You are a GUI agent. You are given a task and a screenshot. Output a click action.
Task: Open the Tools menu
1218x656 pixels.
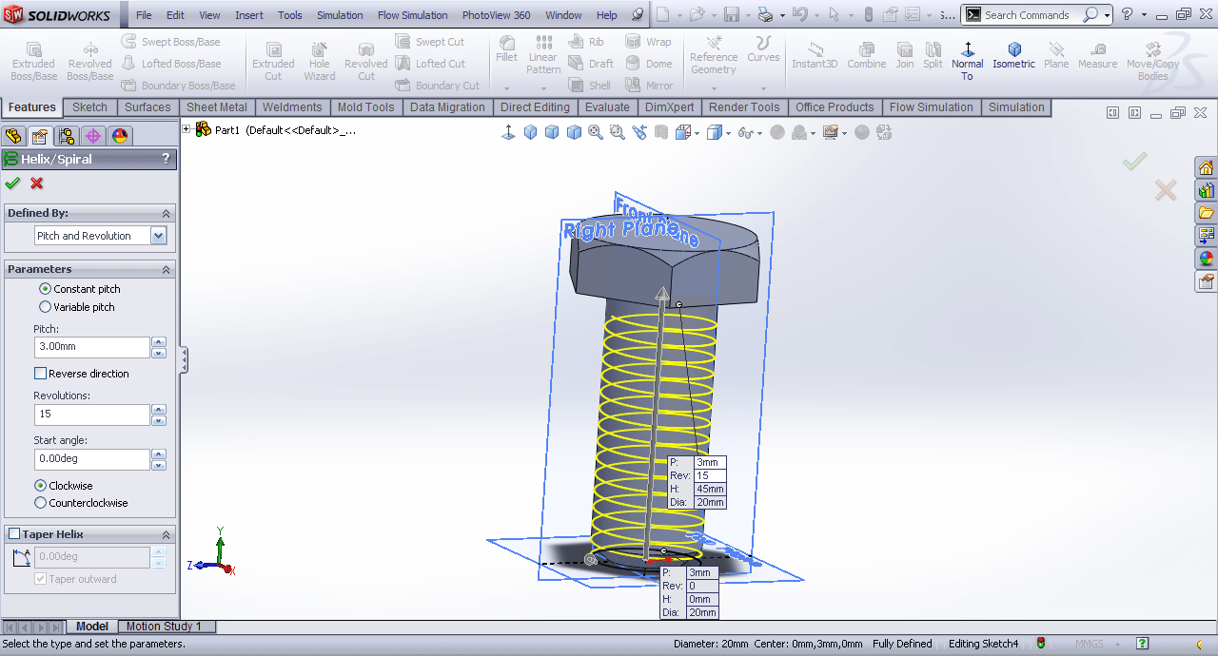pos(290,15)
